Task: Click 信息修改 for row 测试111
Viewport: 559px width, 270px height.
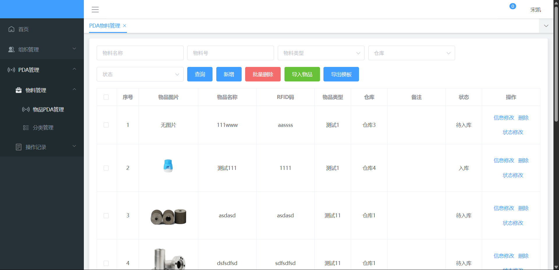Action: pos(504,161)
